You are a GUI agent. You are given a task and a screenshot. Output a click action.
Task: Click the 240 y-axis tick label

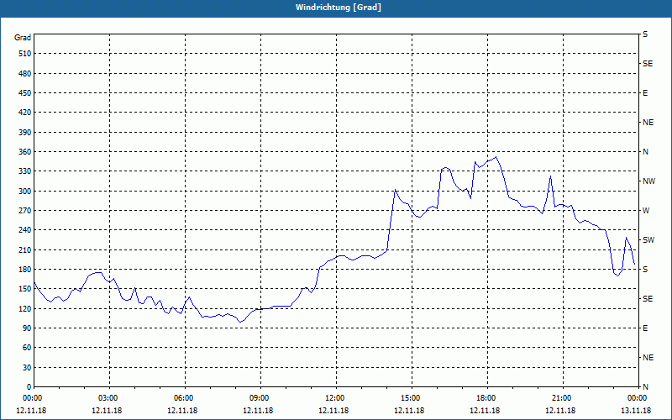click(25, 230)
